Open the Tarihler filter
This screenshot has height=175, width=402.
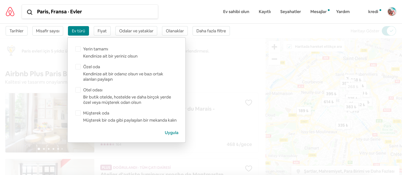(17, 31)
